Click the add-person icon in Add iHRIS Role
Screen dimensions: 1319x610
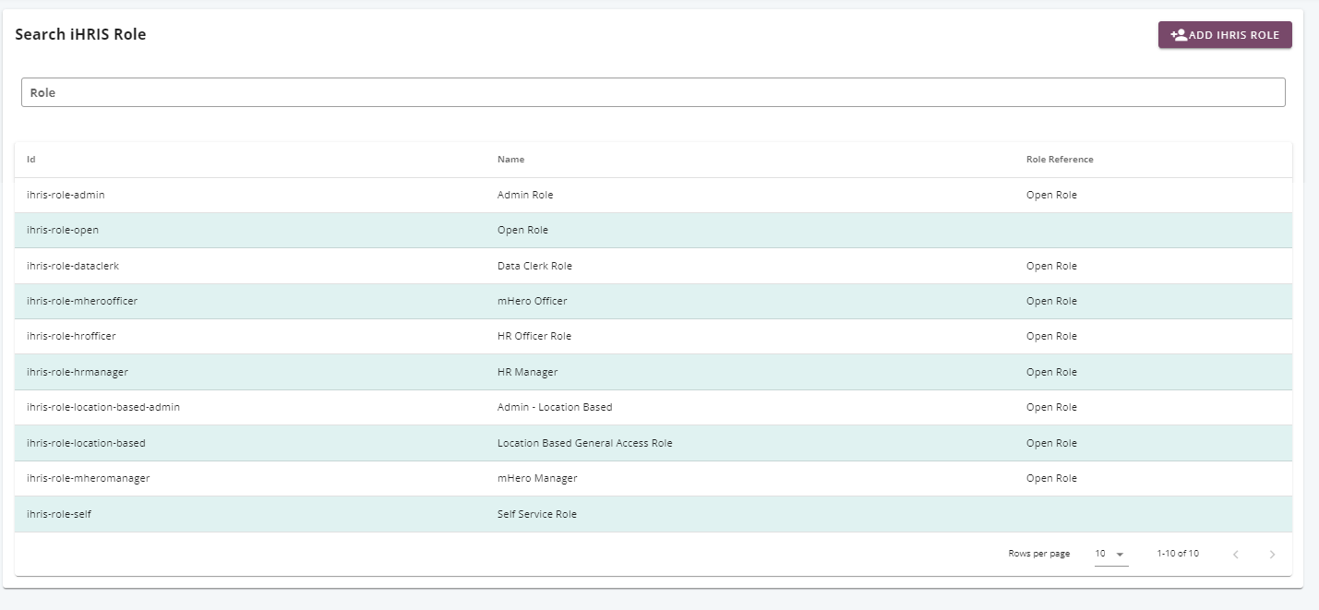tap(1179, 35)
